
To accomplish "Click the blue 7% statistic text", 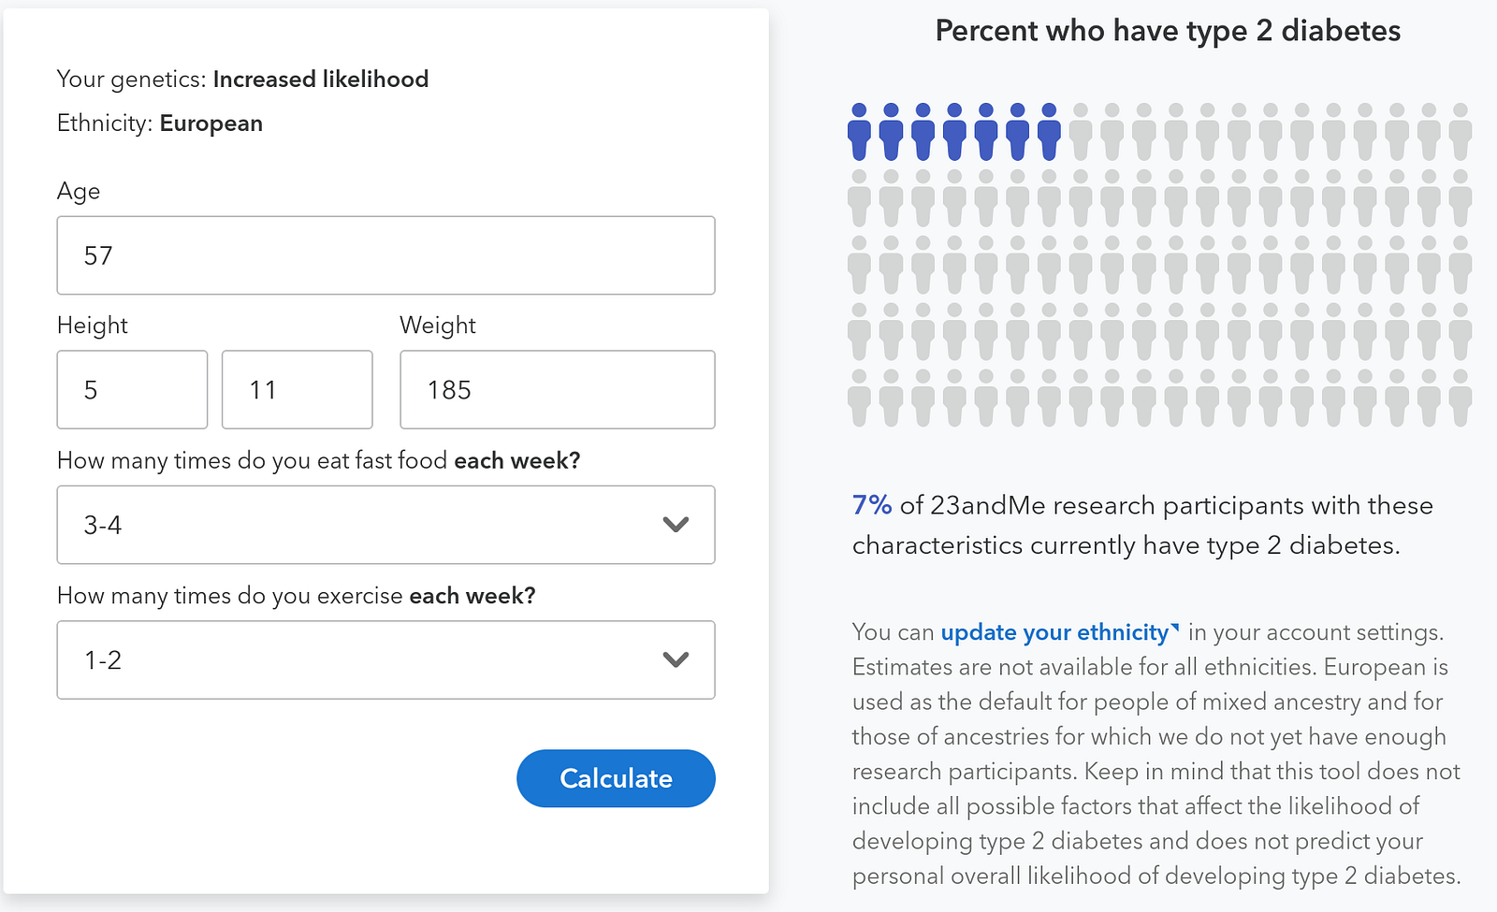I will [x=871, y=506].
